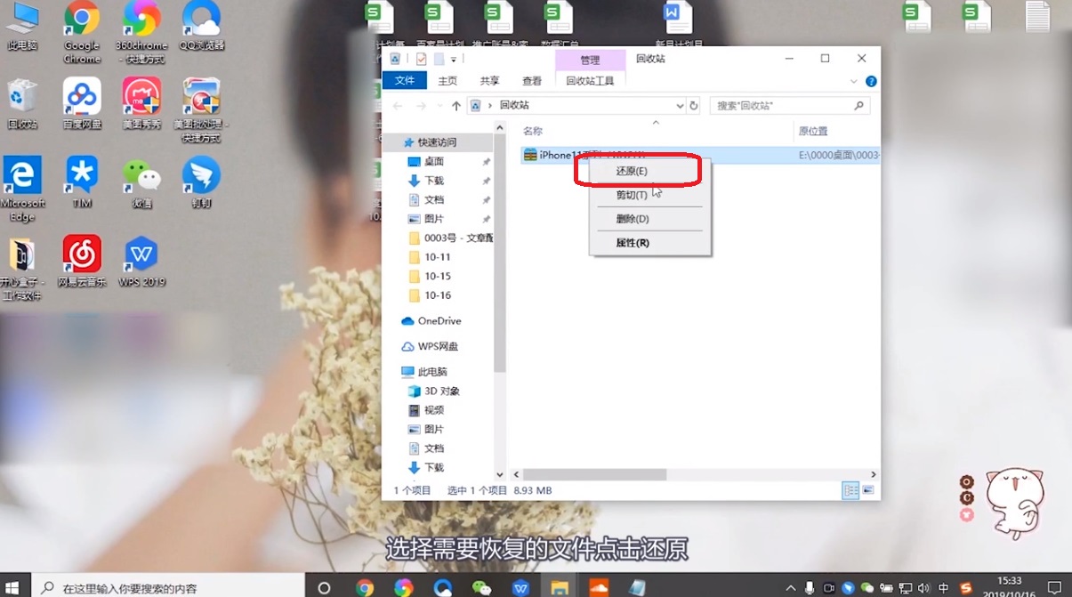Image resolution: width=1072 pixels, height=597 pixels.
Task: Select the Microsoft Edge desktop icon
Action: [22, 190]
